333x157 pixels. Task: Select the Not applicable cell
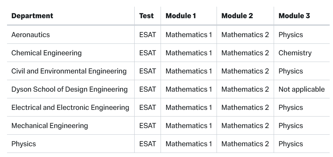click(301, 89)
